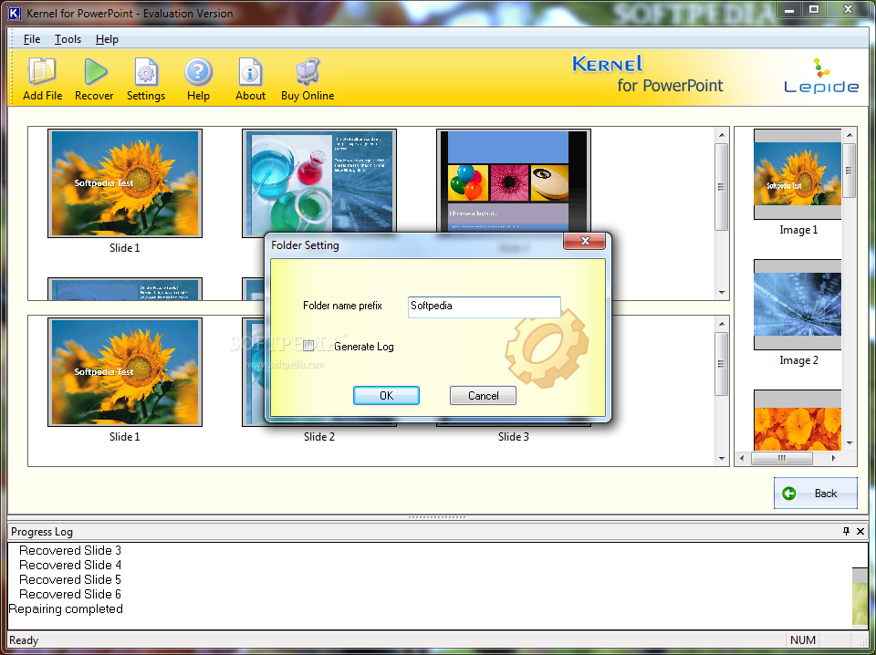Click the image panel horizontal scrollbar thumb
Image resolution: width=876 pixels, height=655 pixels.
tap(782, 459)
